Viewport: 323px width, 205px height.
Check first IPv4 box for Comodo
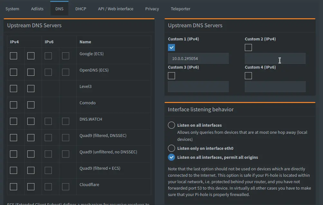tap(14, 105)
